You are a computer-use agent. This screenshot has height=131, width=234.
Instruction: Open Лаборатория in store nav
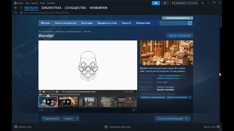coord(143,23)
